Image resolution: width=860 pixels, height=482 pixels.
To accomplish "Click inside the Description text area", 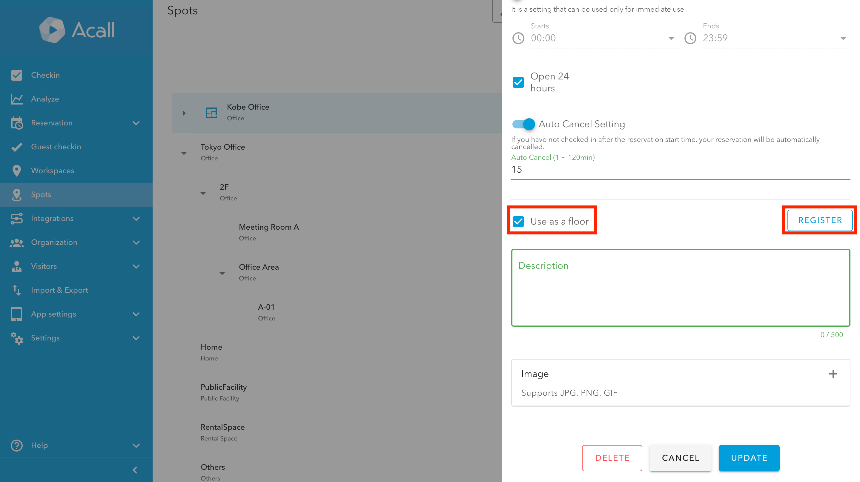I will tap(681, 294).
